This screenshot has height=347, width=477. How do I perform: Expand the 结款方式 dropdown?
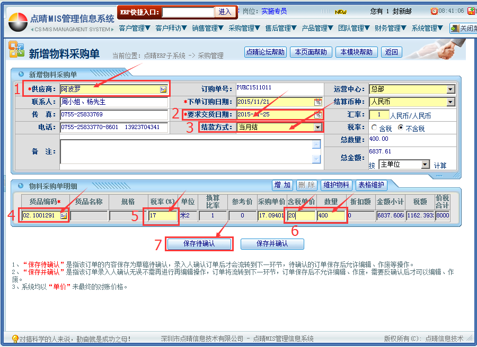coord(317,127)
